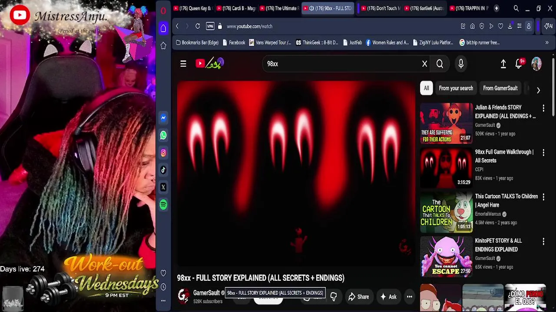Show more filter chips with the right arrow
This screenshot has height=312, width=556.
pyautogui.click(x=538, y=90)
